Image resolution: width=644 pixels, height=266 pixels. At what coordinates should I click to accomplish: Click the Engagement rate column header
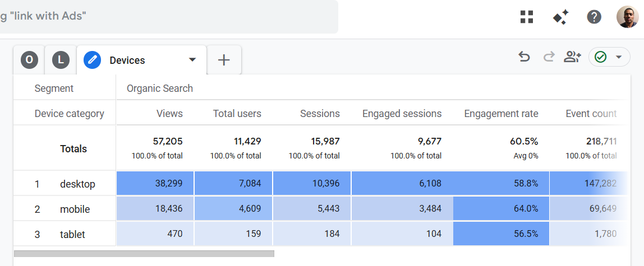[501, 114]
